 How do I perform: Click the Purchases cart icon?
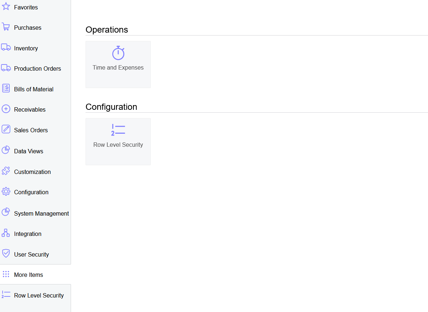[6, 27]
